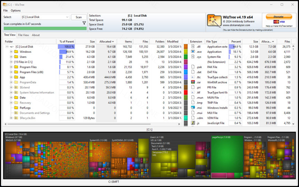
Task: Click the .msi Windows Installer icon
Action: click(x=193, y=108)
